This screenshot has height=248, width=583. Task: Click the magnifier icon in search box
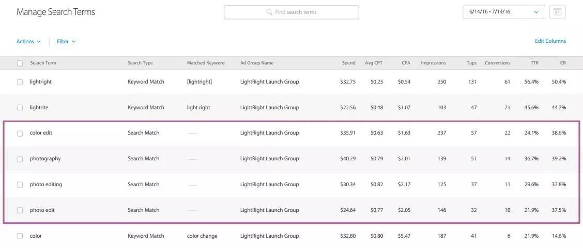(270, 12)
